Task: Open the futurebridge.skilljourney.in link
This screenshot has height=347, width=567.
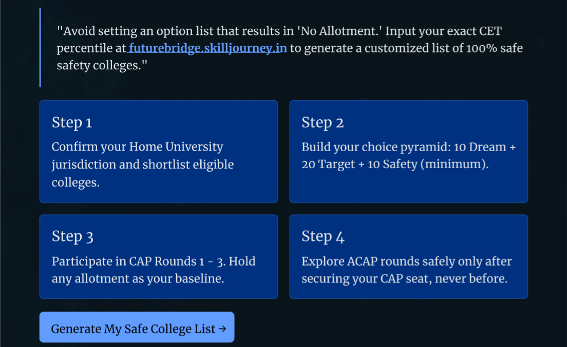Action: click(207, 48)
